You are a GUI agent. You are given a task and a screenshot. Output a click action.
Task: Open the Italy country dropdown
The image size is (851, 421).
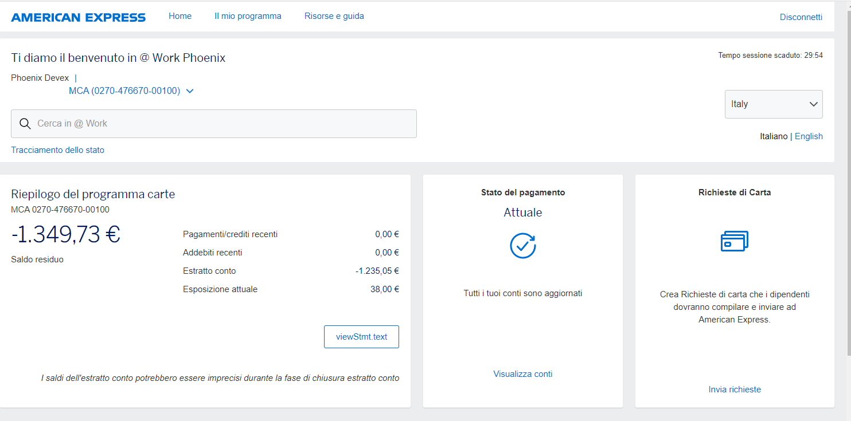click(x=773, y=104)
